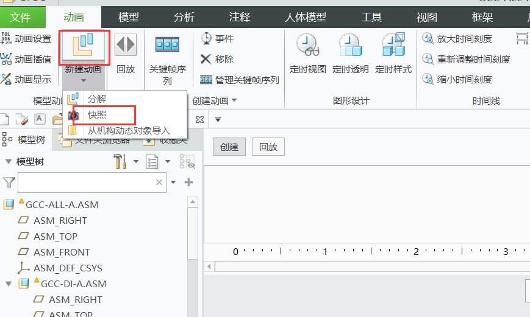Image resolution: width=530 pixels, height=317 pixels.
Task: Open the quick toolbar customize dropdown arrow
Action: point(218,120)
